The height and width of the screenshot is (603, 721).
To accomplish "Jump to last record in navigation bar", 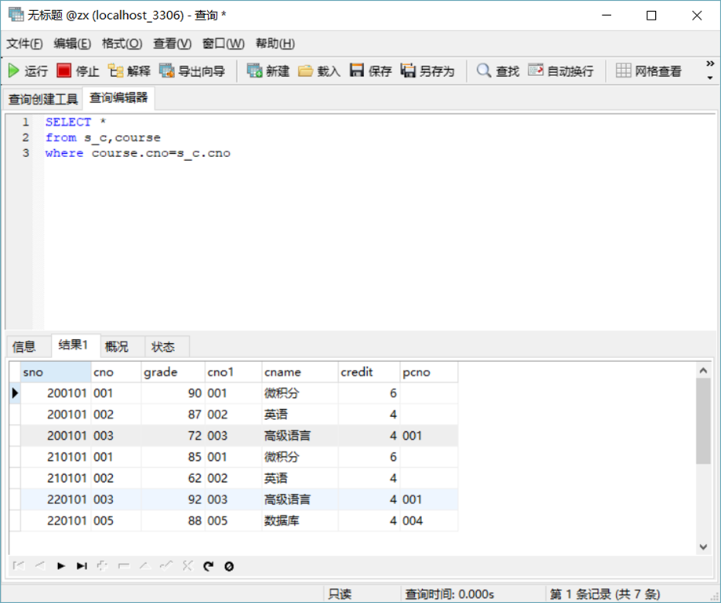I will [82, 566].
